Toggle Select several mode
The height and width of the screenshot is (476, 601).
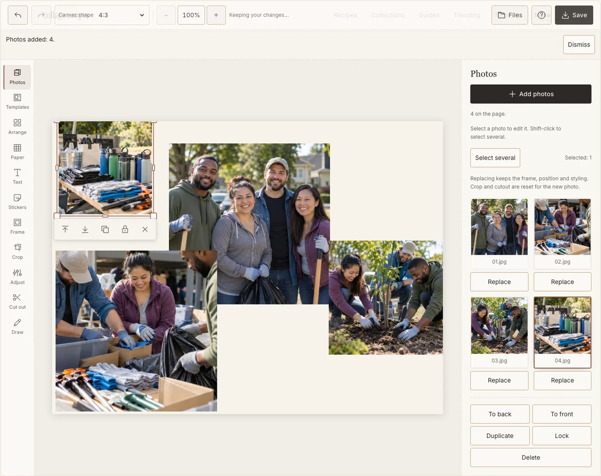point(495,158)
